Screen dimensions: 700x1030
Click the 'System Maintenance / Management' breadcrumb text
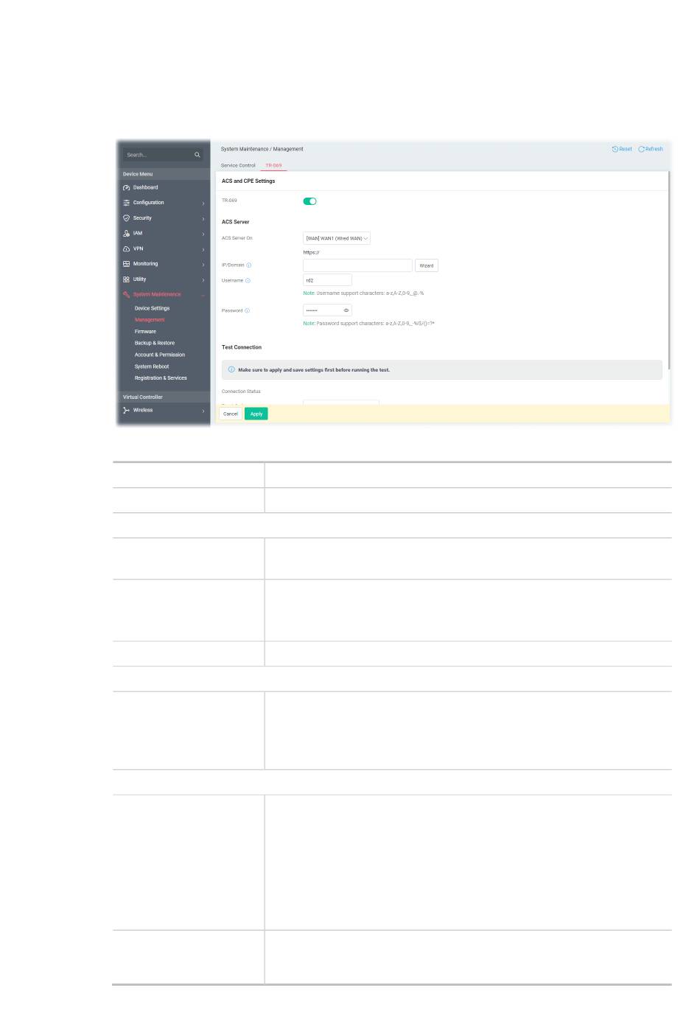[x=262, y=149]
